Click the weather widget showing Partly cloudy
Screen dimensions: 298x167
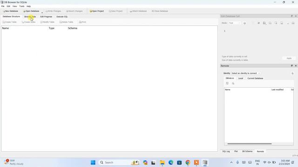tap(14, 162)
